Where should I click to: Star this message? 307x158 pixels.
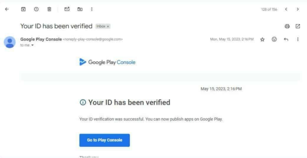point(262,39)
